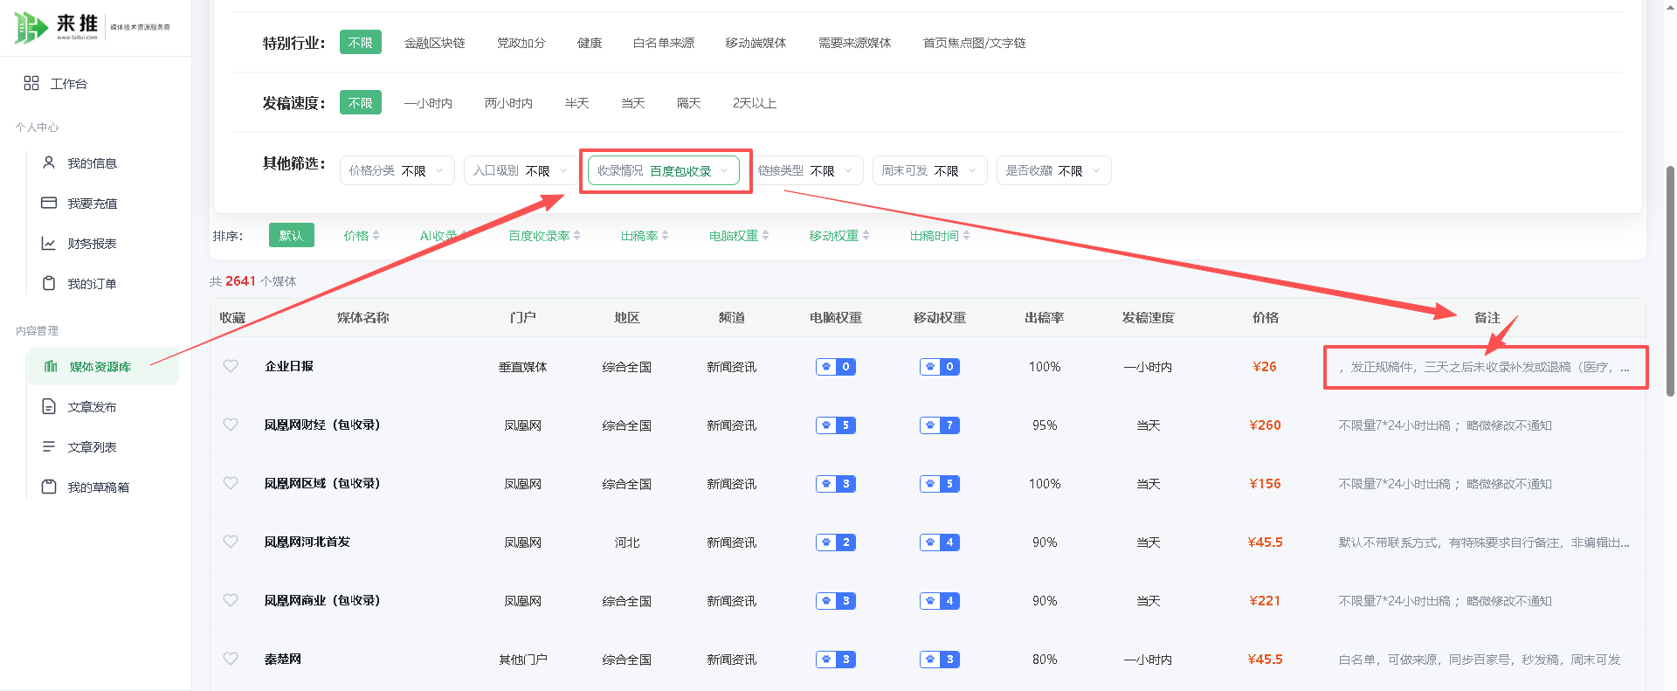1677x691 pixels.
Task: Click 我的草稿箱 icon
Action: point(49,487)
